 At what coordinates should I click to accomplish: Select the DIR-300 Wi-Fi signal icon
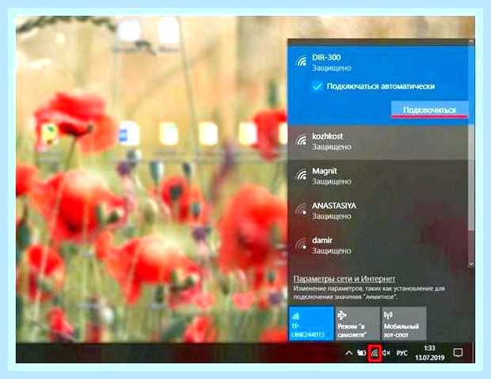[302, 62]
